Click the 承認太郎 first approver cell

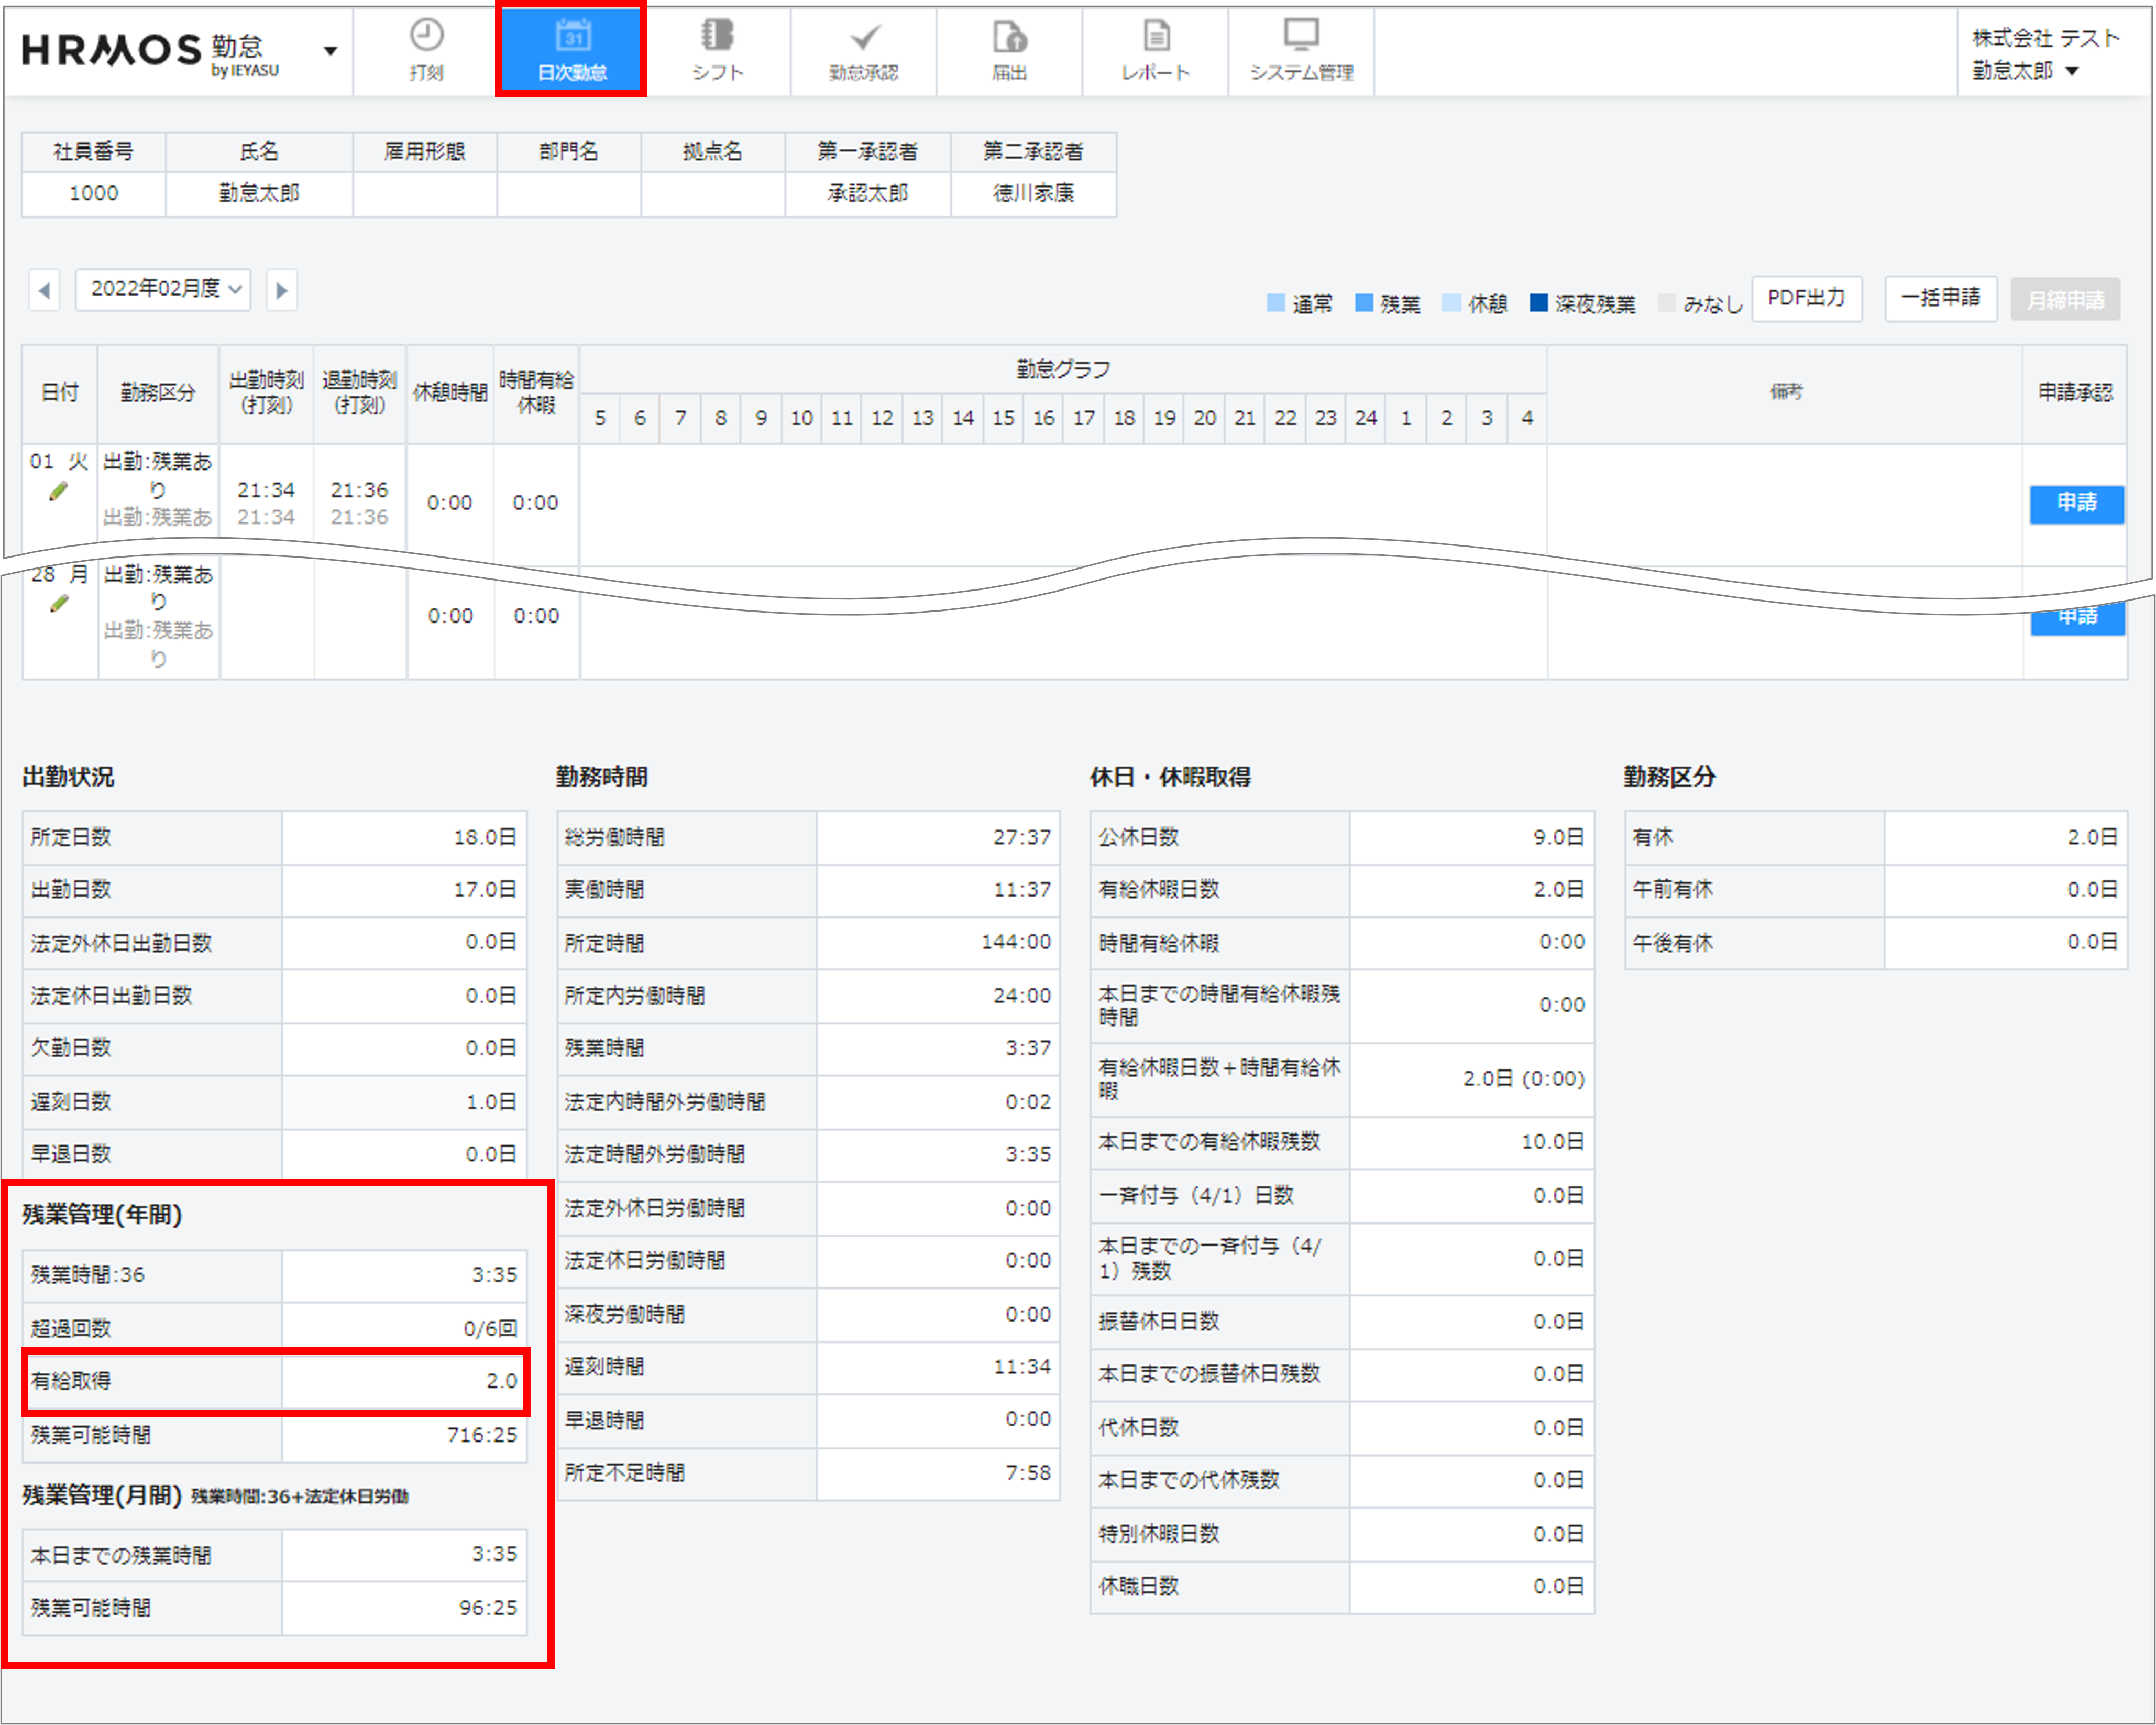(x=868, y=193)
